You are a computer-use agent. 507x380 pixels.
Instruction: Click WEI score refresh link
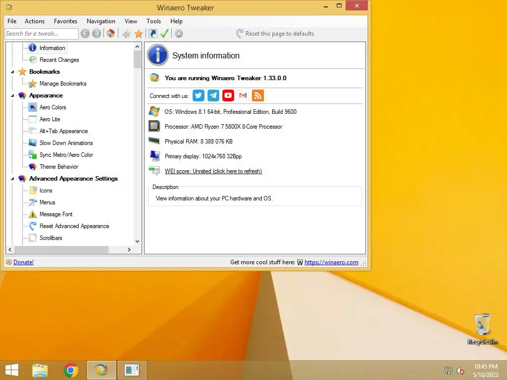[213, 171]
